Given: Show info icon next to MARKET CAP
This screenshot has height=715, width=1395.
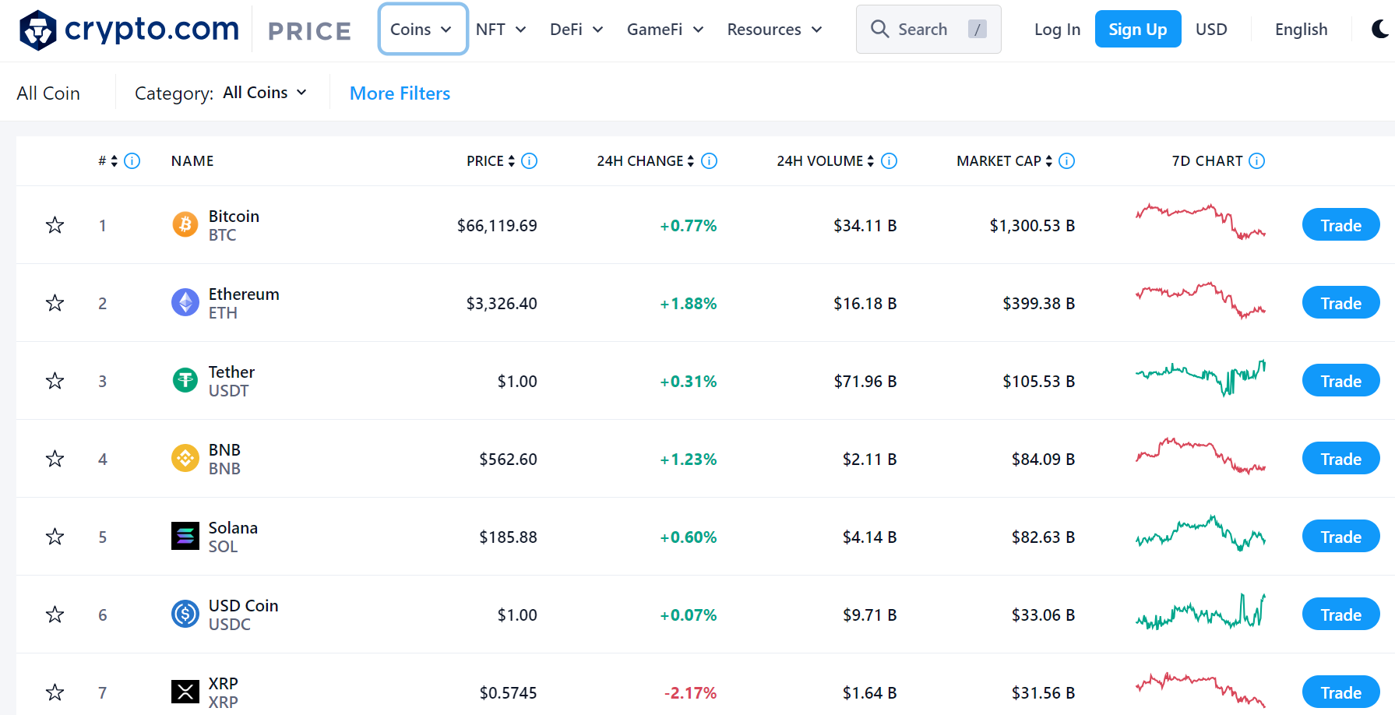Looking at the screenshot, I should 1067,160.
